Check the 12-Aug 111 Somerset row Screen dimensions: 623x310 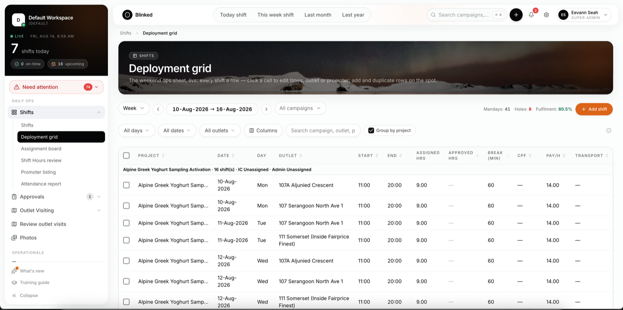[x=127, y=302]
